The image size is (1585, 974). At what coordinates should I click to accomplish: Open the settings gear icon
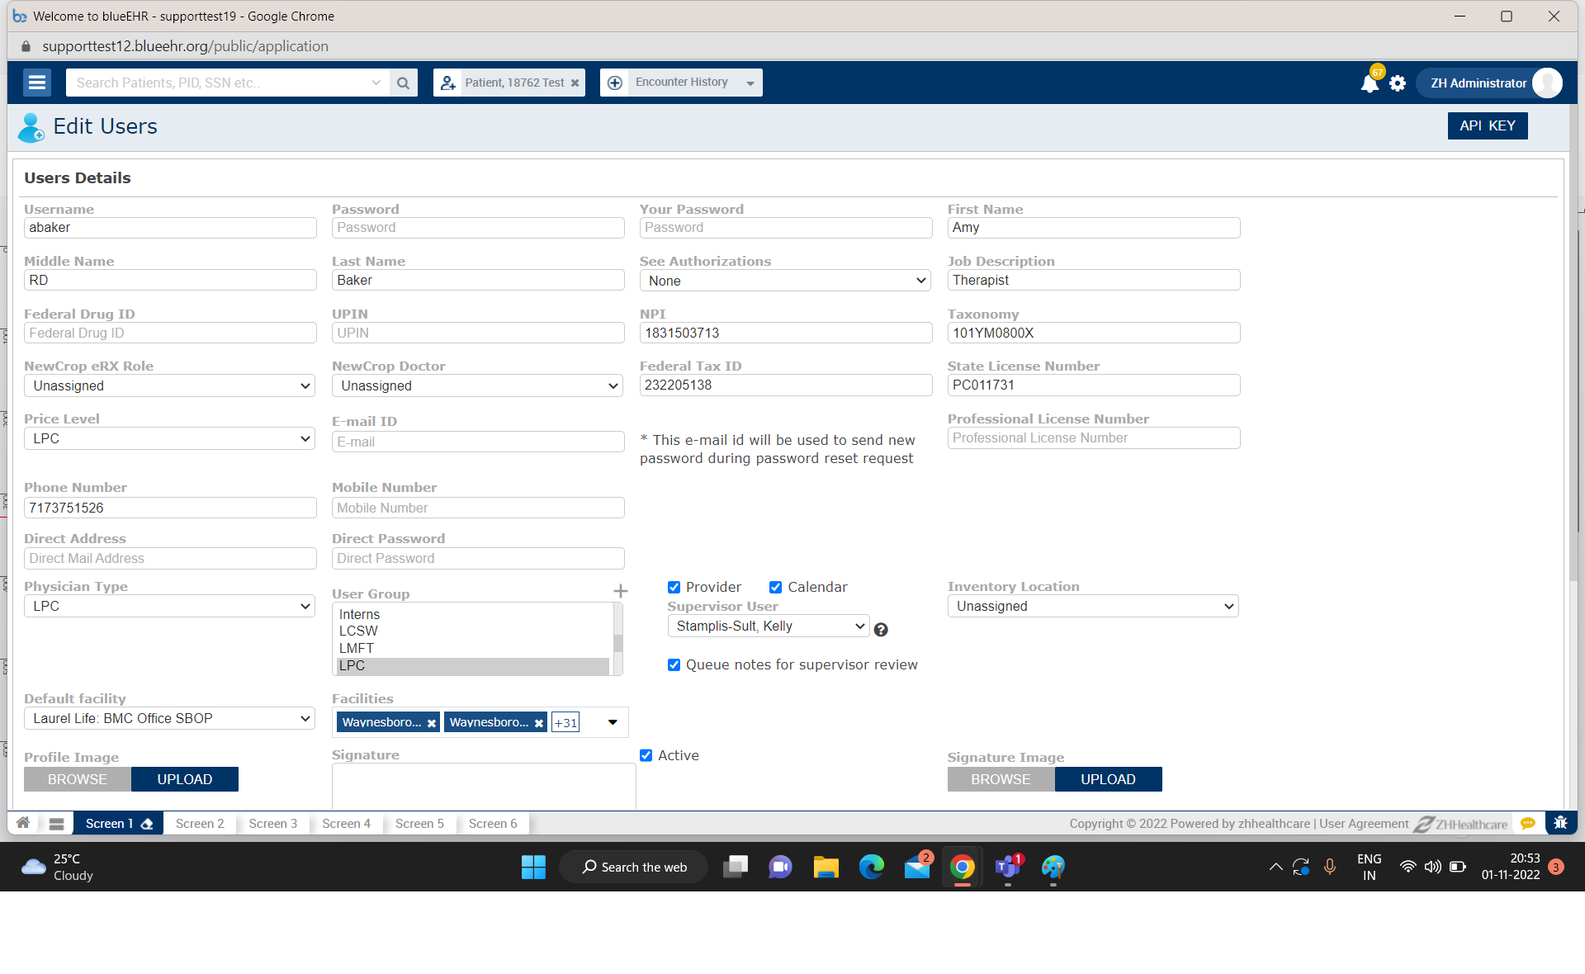(x=1398, y=83)
